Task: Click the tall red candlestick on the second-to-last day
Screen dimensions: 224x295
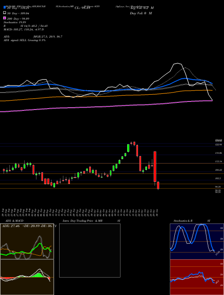Action: point(155,167)
